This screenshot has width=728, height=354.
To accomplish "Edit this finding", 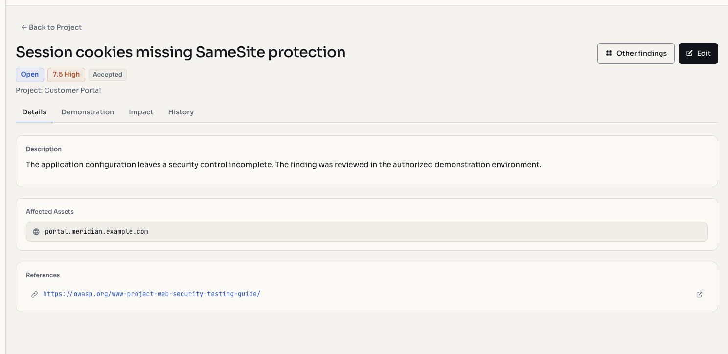I will 698,53.
